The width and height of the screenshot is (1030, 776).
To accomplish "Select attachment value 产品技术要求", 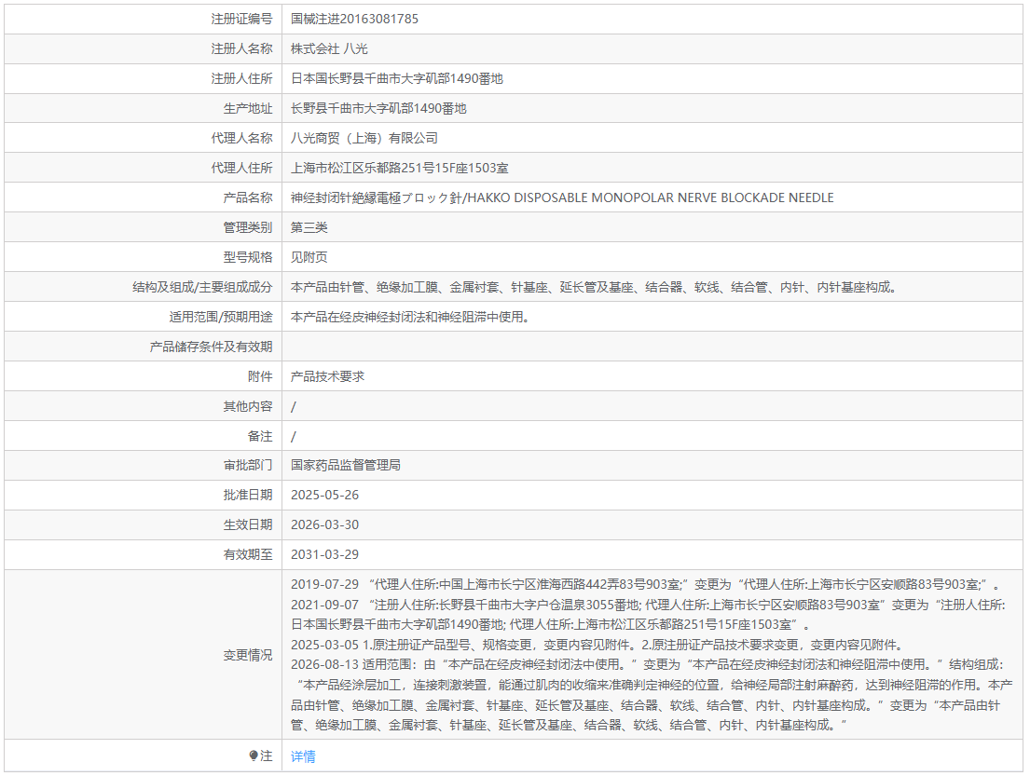I will [x=327, y=376].
